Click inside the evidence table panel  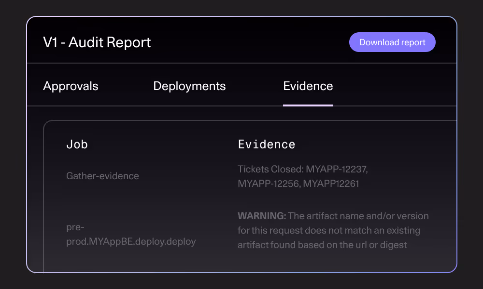coord(249,193)
